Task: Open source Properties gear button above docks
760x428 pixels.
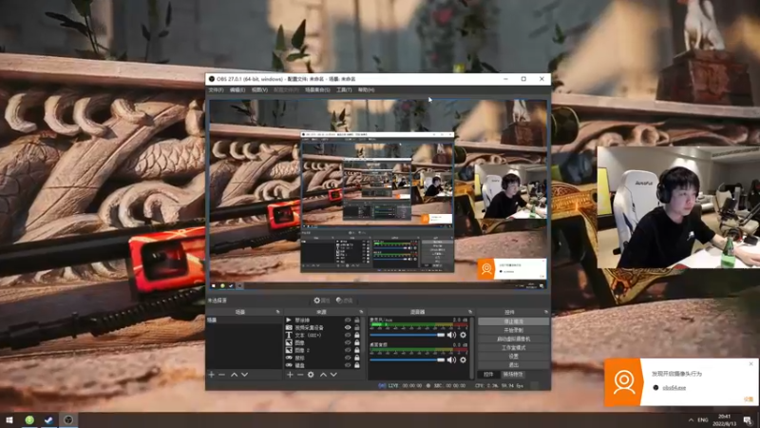Action: tap(321, 301)
